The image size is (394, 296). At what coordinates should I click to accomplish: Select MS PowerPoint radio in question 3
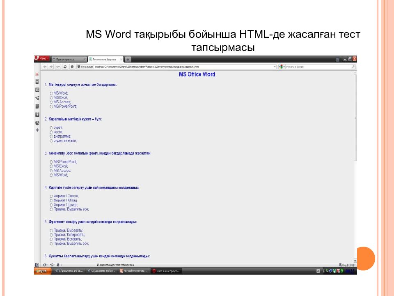(x=51, y=162)
